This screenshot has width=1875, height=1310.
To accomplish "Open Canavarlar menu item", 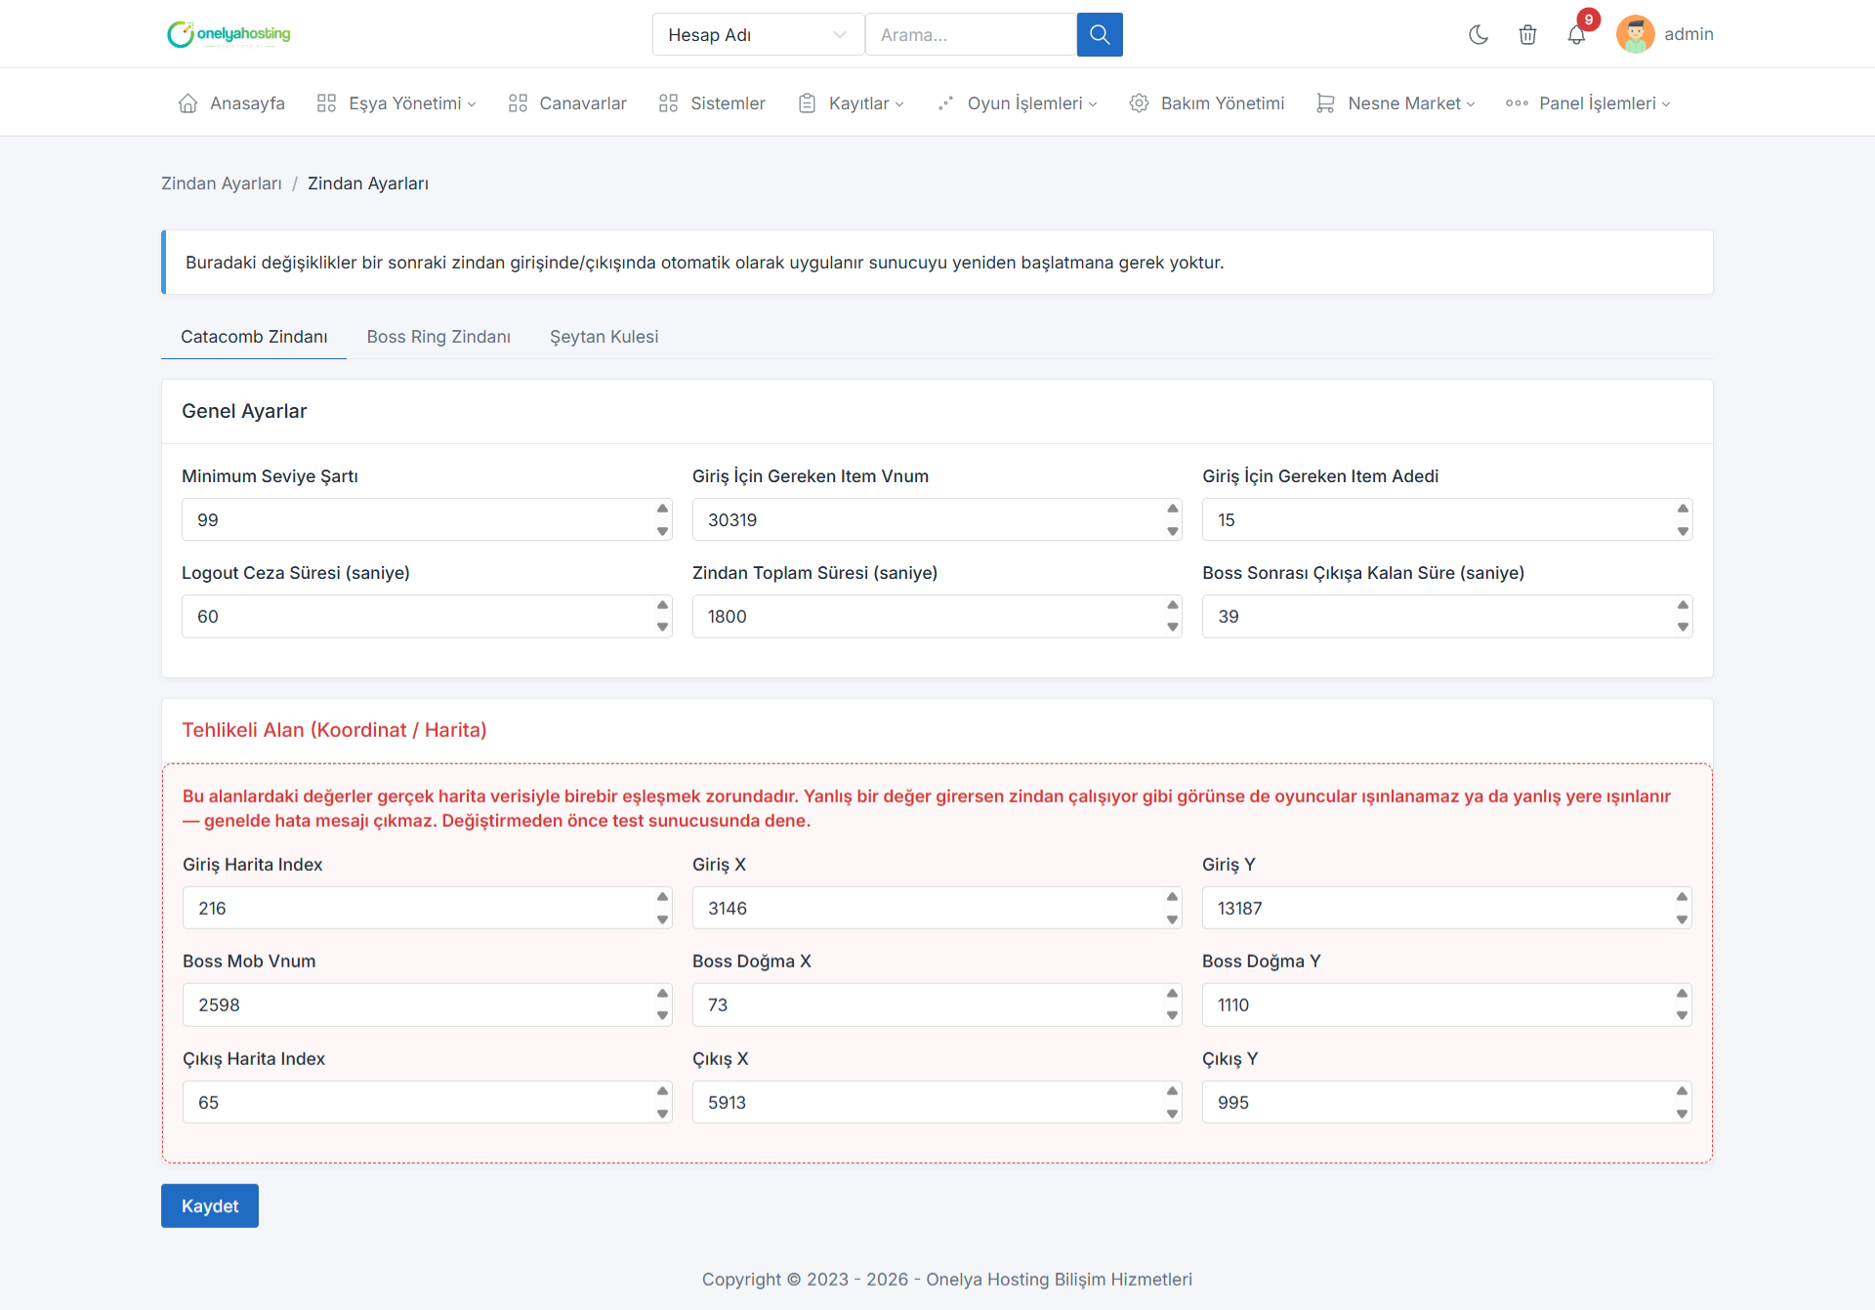I will pos(567,102).
